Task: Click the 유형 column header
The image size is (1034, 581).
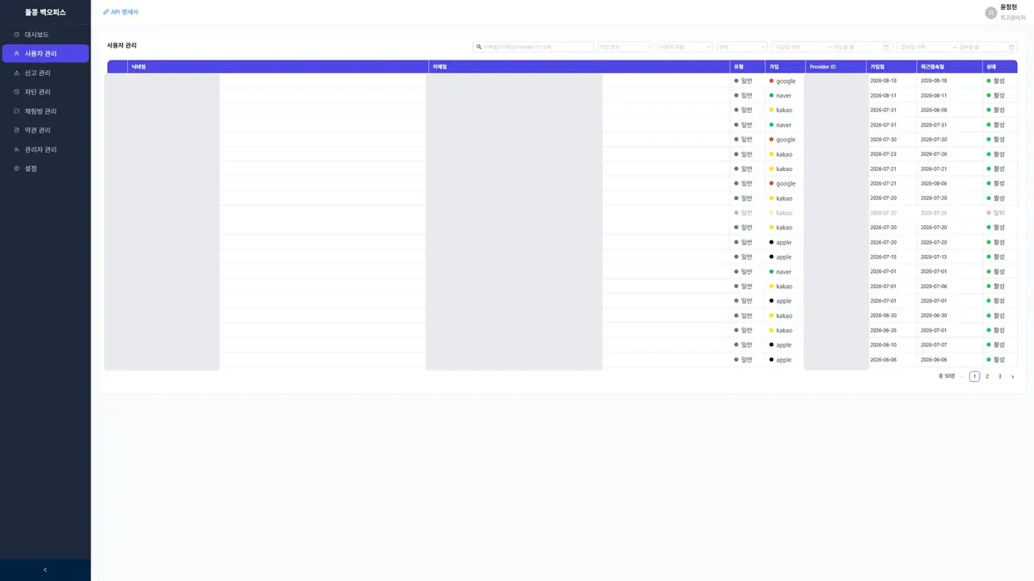Action: tap(747, 66)
